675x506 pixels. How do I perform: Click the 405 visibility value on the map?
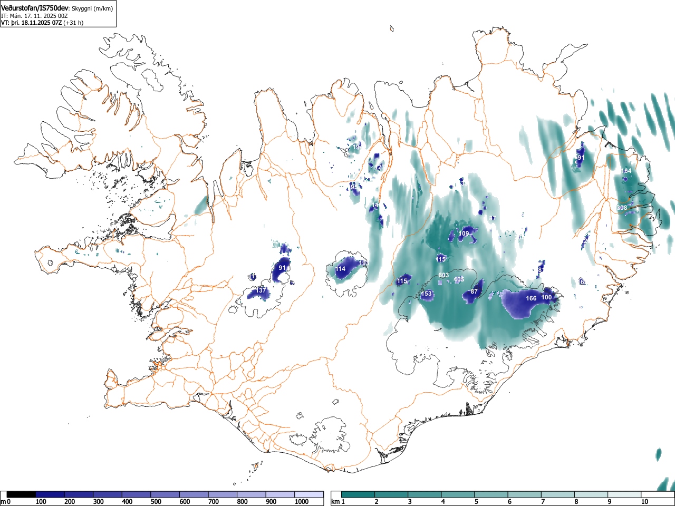pos(459,279)
